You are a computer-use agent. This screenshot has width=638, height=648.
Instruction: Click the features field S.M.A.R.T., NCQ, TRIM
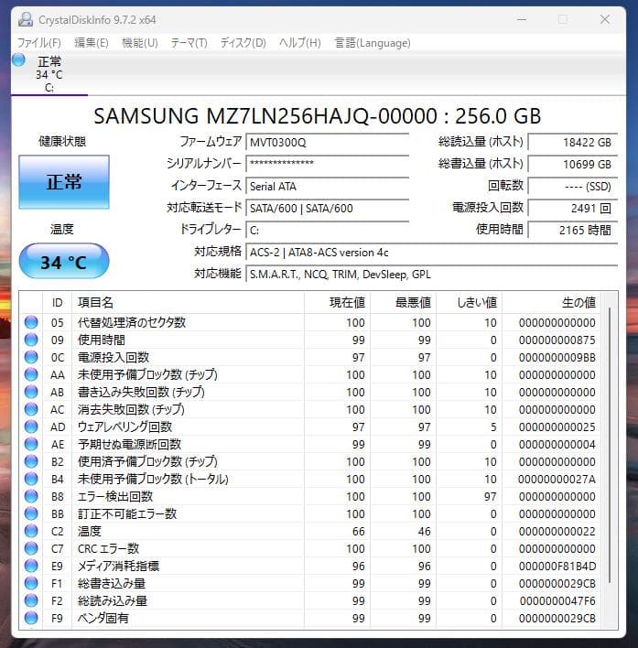pos(432,274)
